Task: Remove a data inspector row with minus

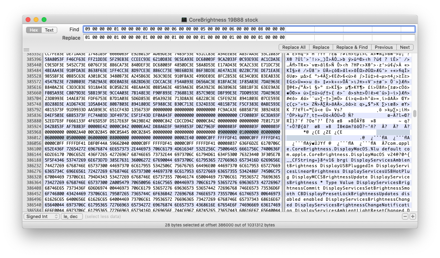Action: (405, 216)
